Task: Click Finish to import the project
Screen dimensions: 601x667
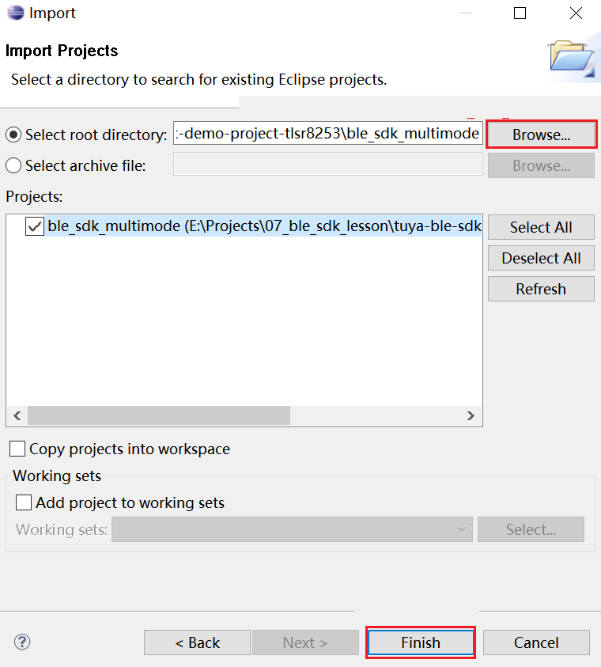Action: [420, 642]
